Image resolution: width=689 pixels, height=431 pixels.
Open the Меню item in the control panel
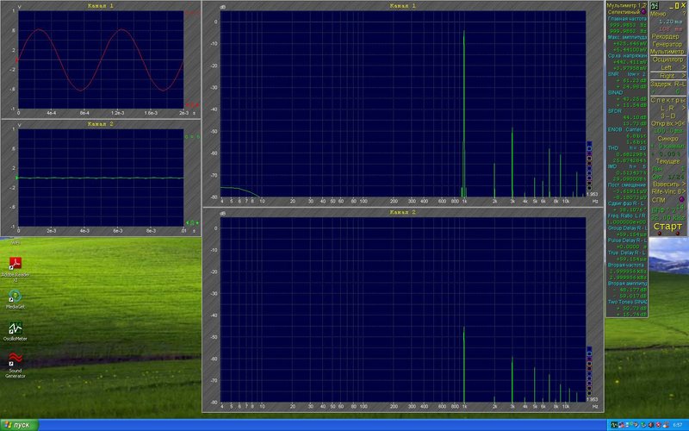tap(658, 14)
